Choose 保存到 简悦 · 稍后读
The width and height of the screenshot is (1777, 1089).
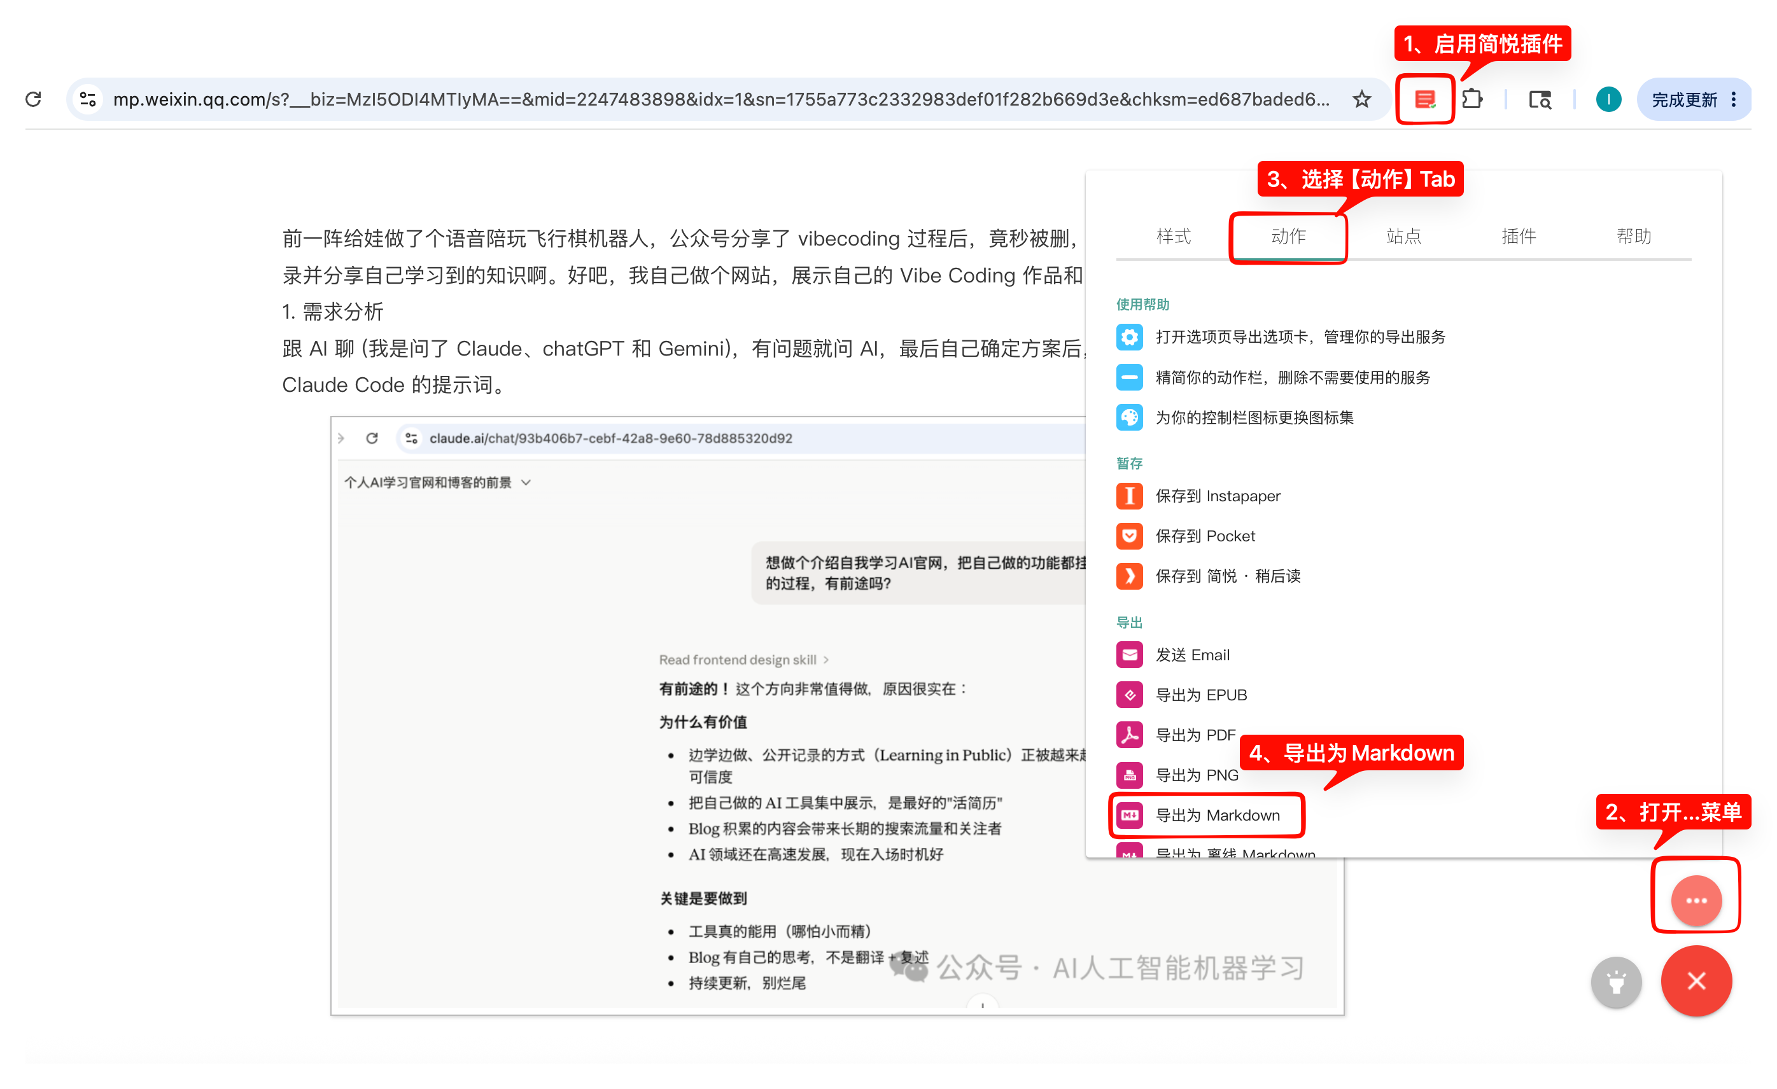point(1228,576)
